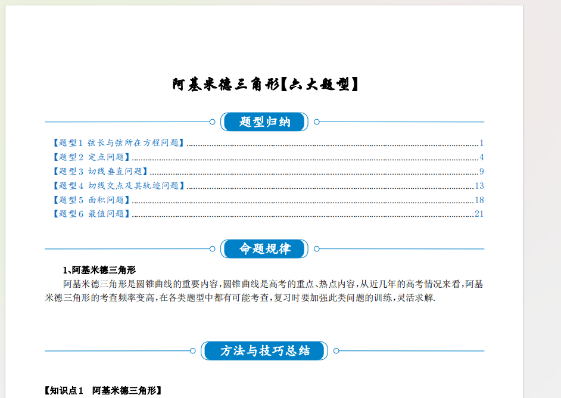Open the 题型1 弦长与弦所在方程问题 contents link
The image size is (561, 398).
tap(118, 143)
